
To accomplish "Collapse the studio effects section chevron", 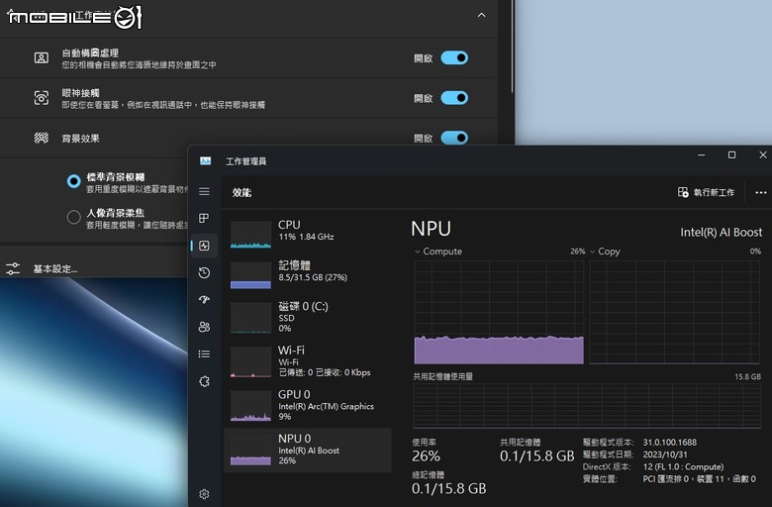I will point(482,15).
